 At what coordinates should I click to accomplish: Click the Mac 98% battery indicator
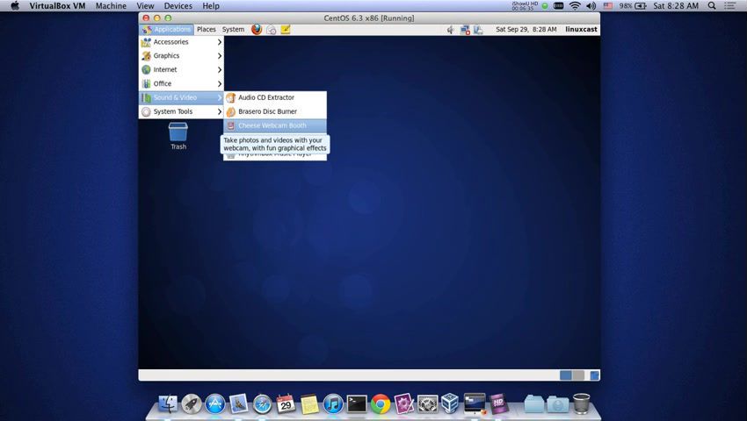point(633,6)
